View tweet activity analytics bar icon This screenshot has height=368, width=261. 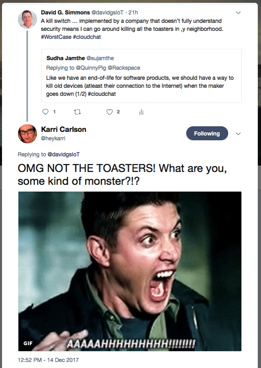tap(141, 112)
